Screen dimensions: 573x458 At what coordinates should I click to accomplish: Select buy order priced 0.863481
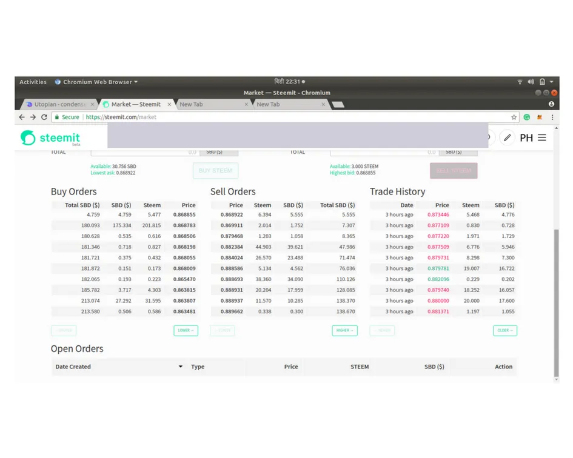124,311
